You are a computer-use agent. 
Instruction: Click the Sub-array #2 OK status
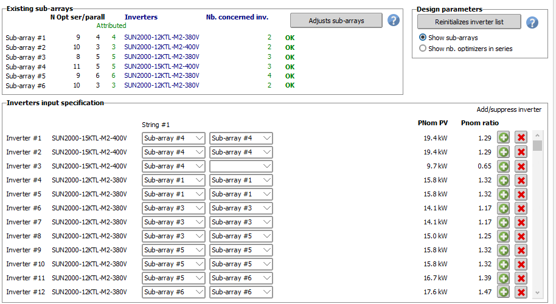point(290,47)
